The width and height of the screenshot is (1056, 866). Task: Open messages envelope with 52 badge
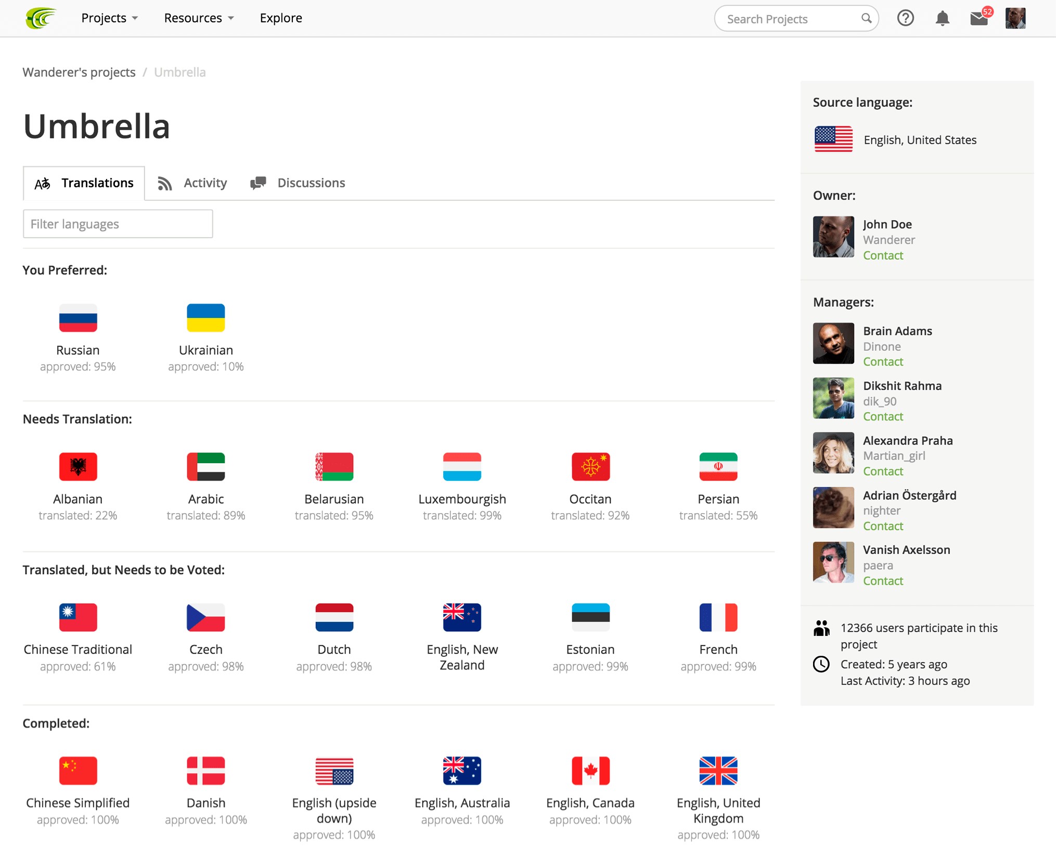(978, 19)
